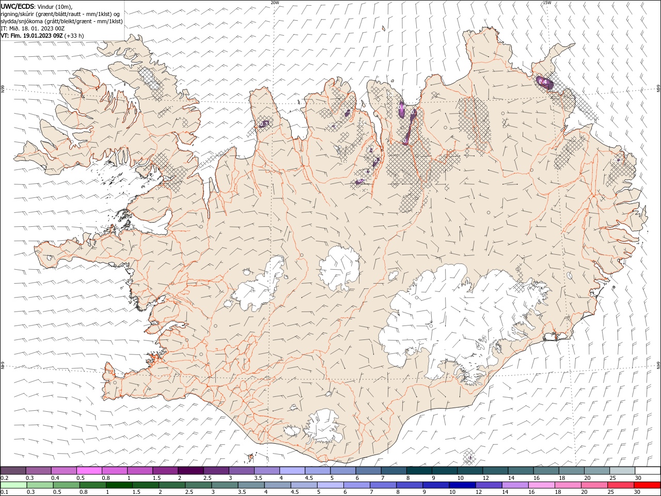661x496 pixels.
Task: Select the upper legend 4 light lavender swatch
Action: 292,471
